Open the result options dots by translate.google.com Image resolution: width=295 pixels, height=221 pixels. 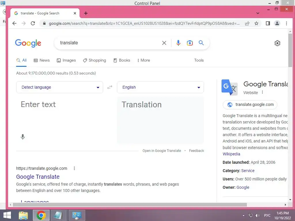tap(74, 168)
